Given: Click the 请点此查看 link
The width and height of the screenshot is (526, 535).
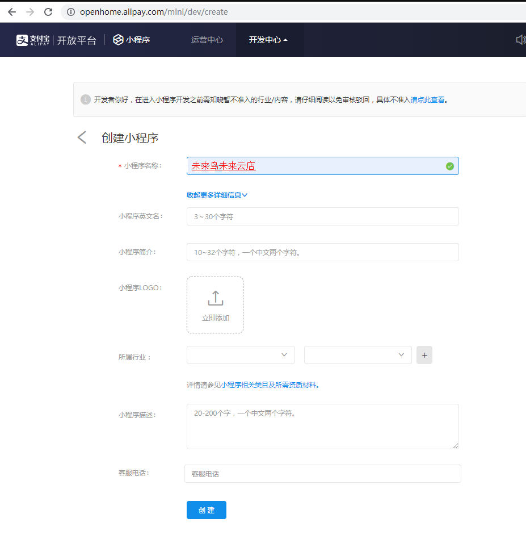Looking at the screenshot, I should 427,100.
